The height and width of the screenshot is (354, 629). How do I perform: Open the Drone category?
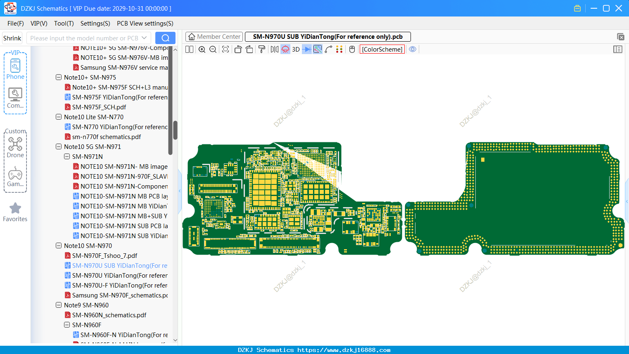(x=15, y=147)
